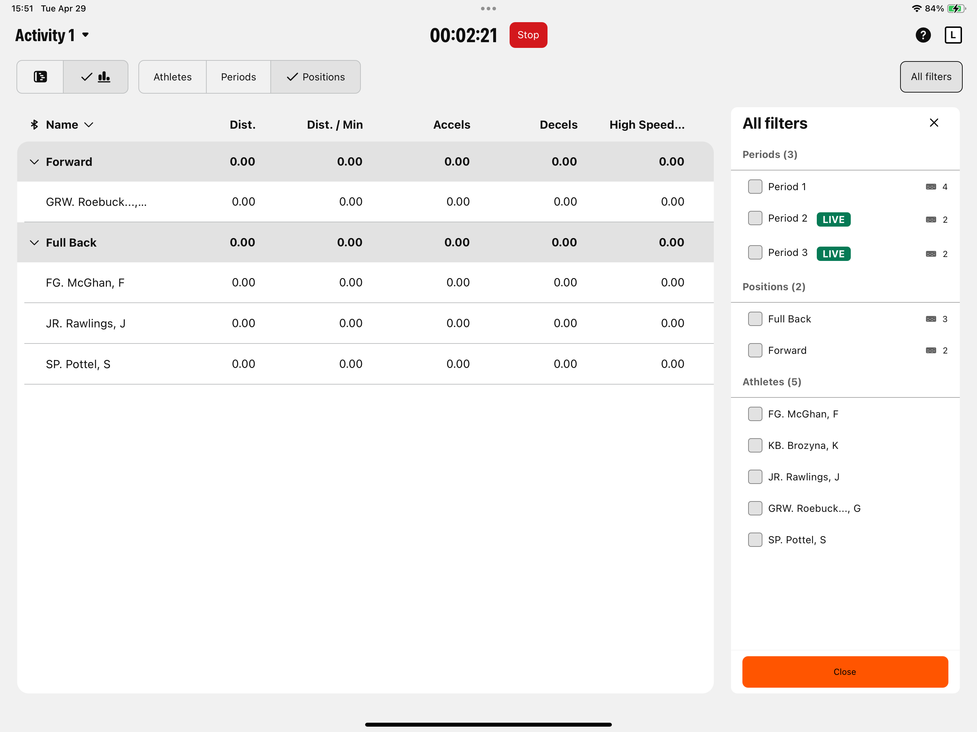Collapse the Forward group row
977x732 pixels.
point(34,162)
